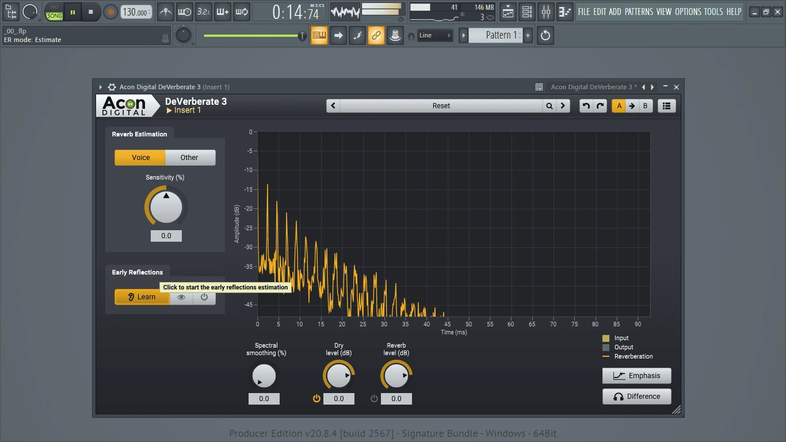Open the PATTERNS menu
The height and width of the screenshot is (442, 786).
(639, 12)
